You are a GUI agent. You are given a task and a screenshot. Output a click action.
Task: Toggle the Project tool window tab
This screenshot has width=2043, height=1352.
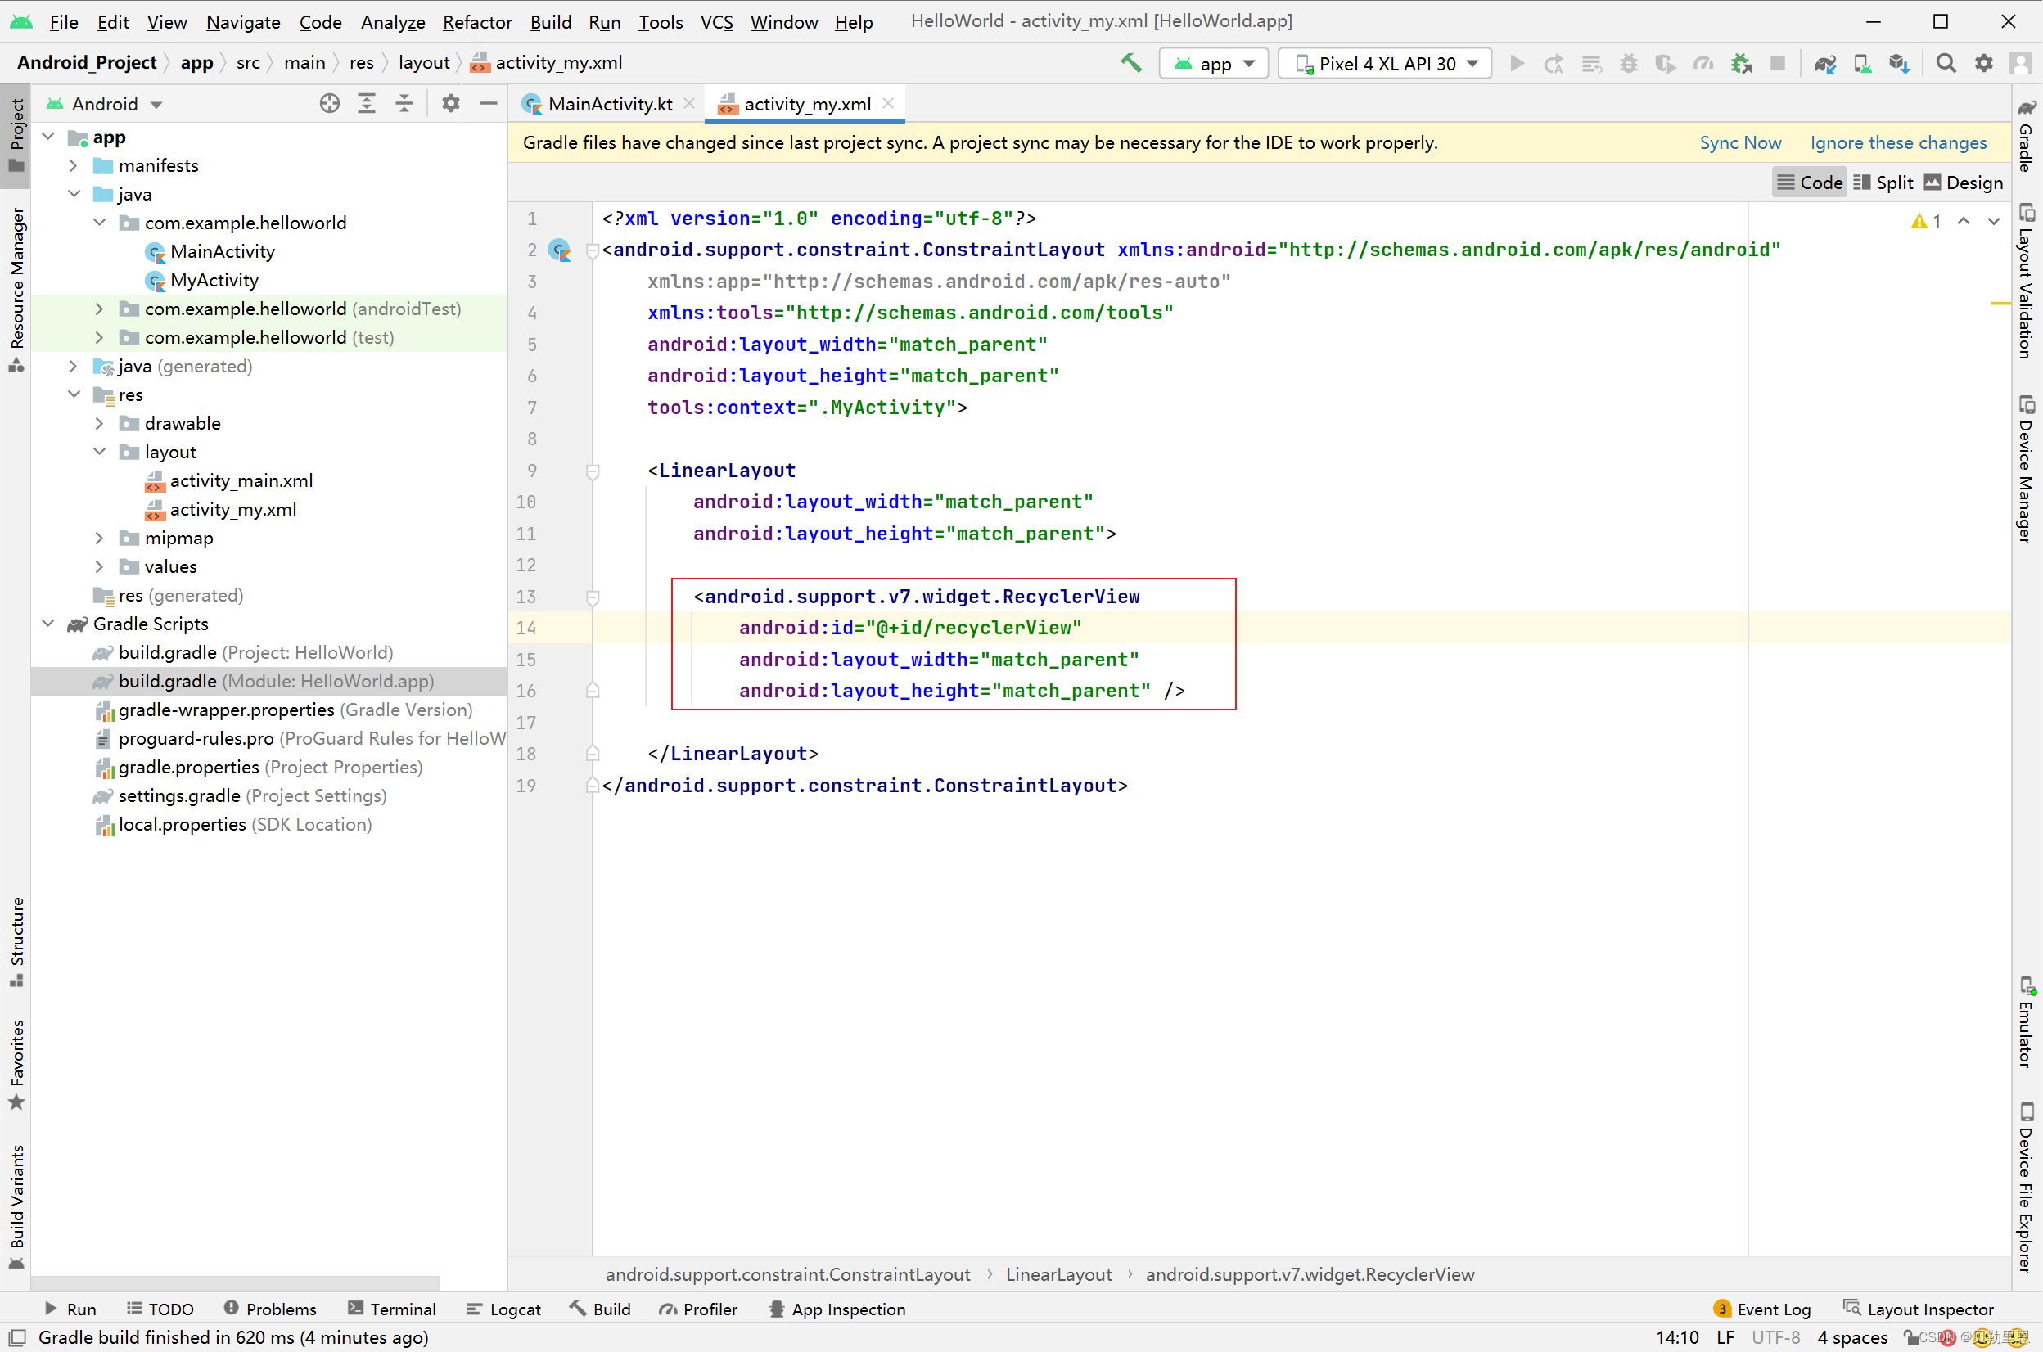16,133
